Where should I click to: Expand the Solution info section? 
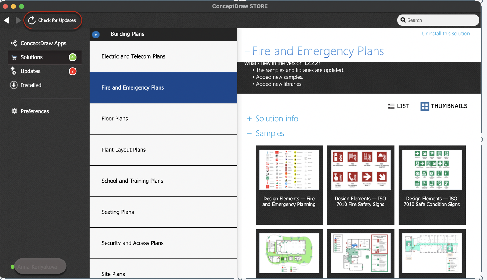[x=249, y=119]
